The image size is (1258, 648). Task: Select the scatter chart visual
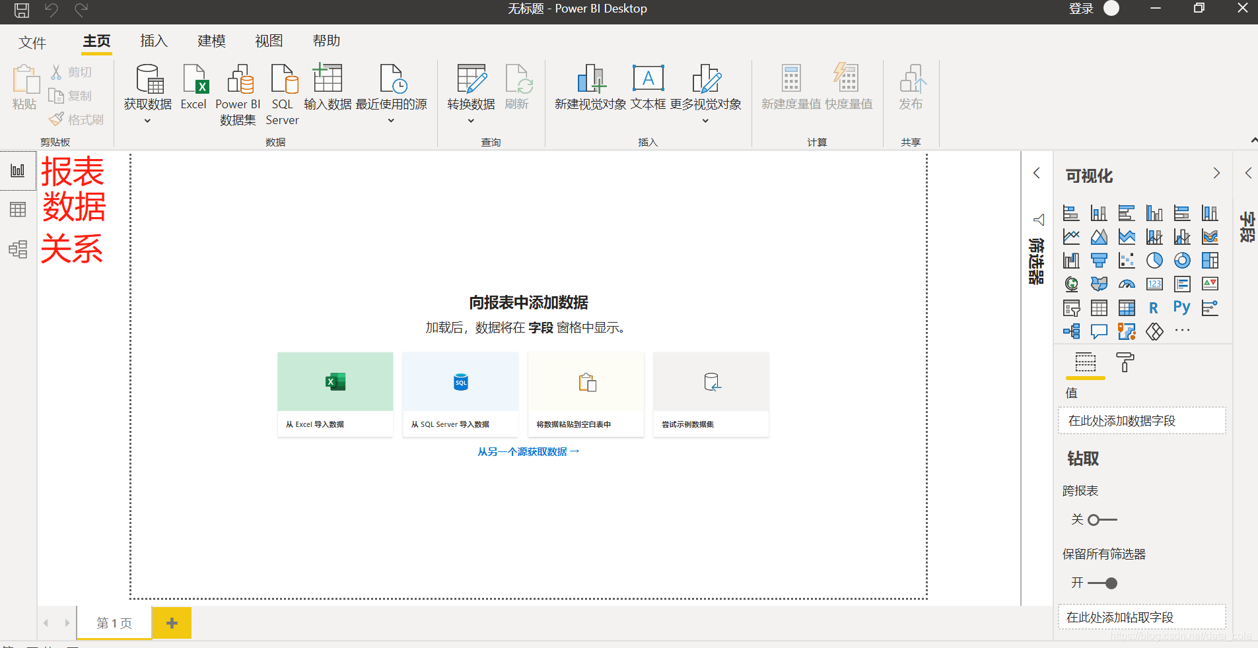tap(1127, 261)
